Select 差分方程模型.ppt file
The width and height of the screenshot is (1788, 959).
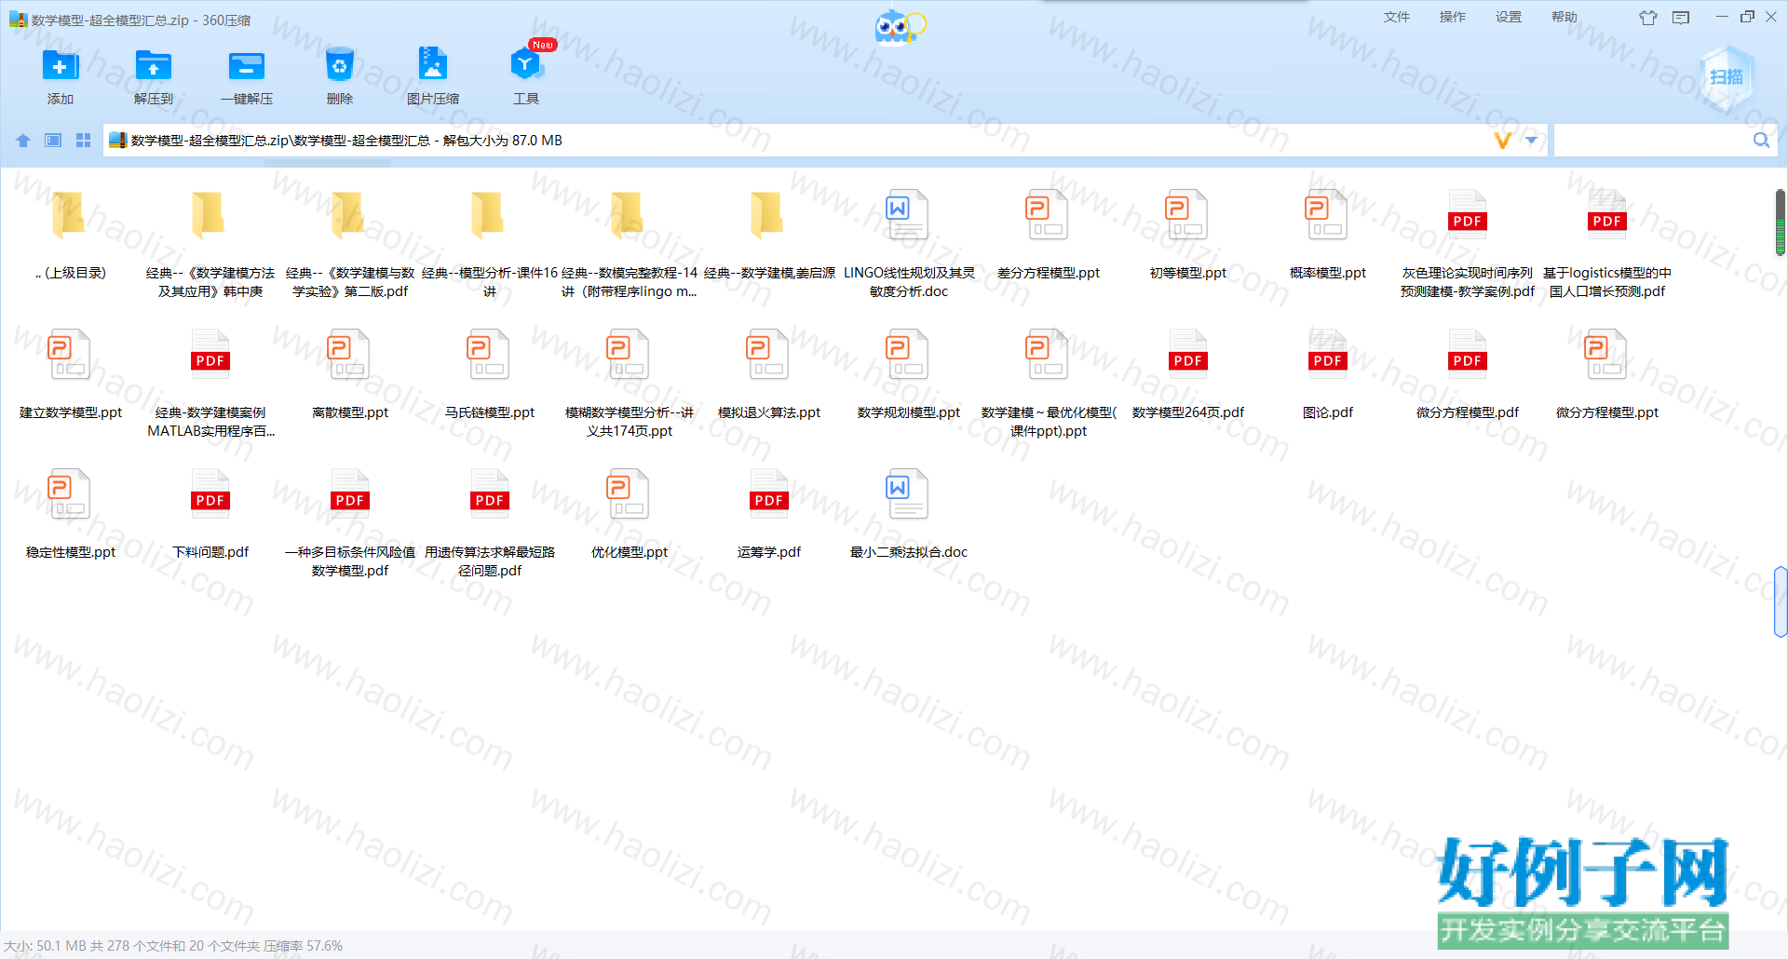(x=1049, y=235)
